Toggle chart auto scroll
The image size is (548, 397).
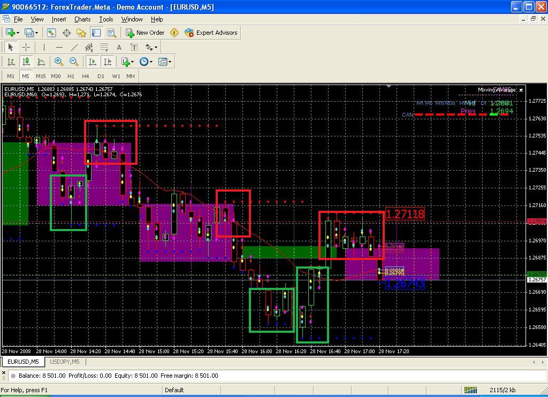(92, 62)
